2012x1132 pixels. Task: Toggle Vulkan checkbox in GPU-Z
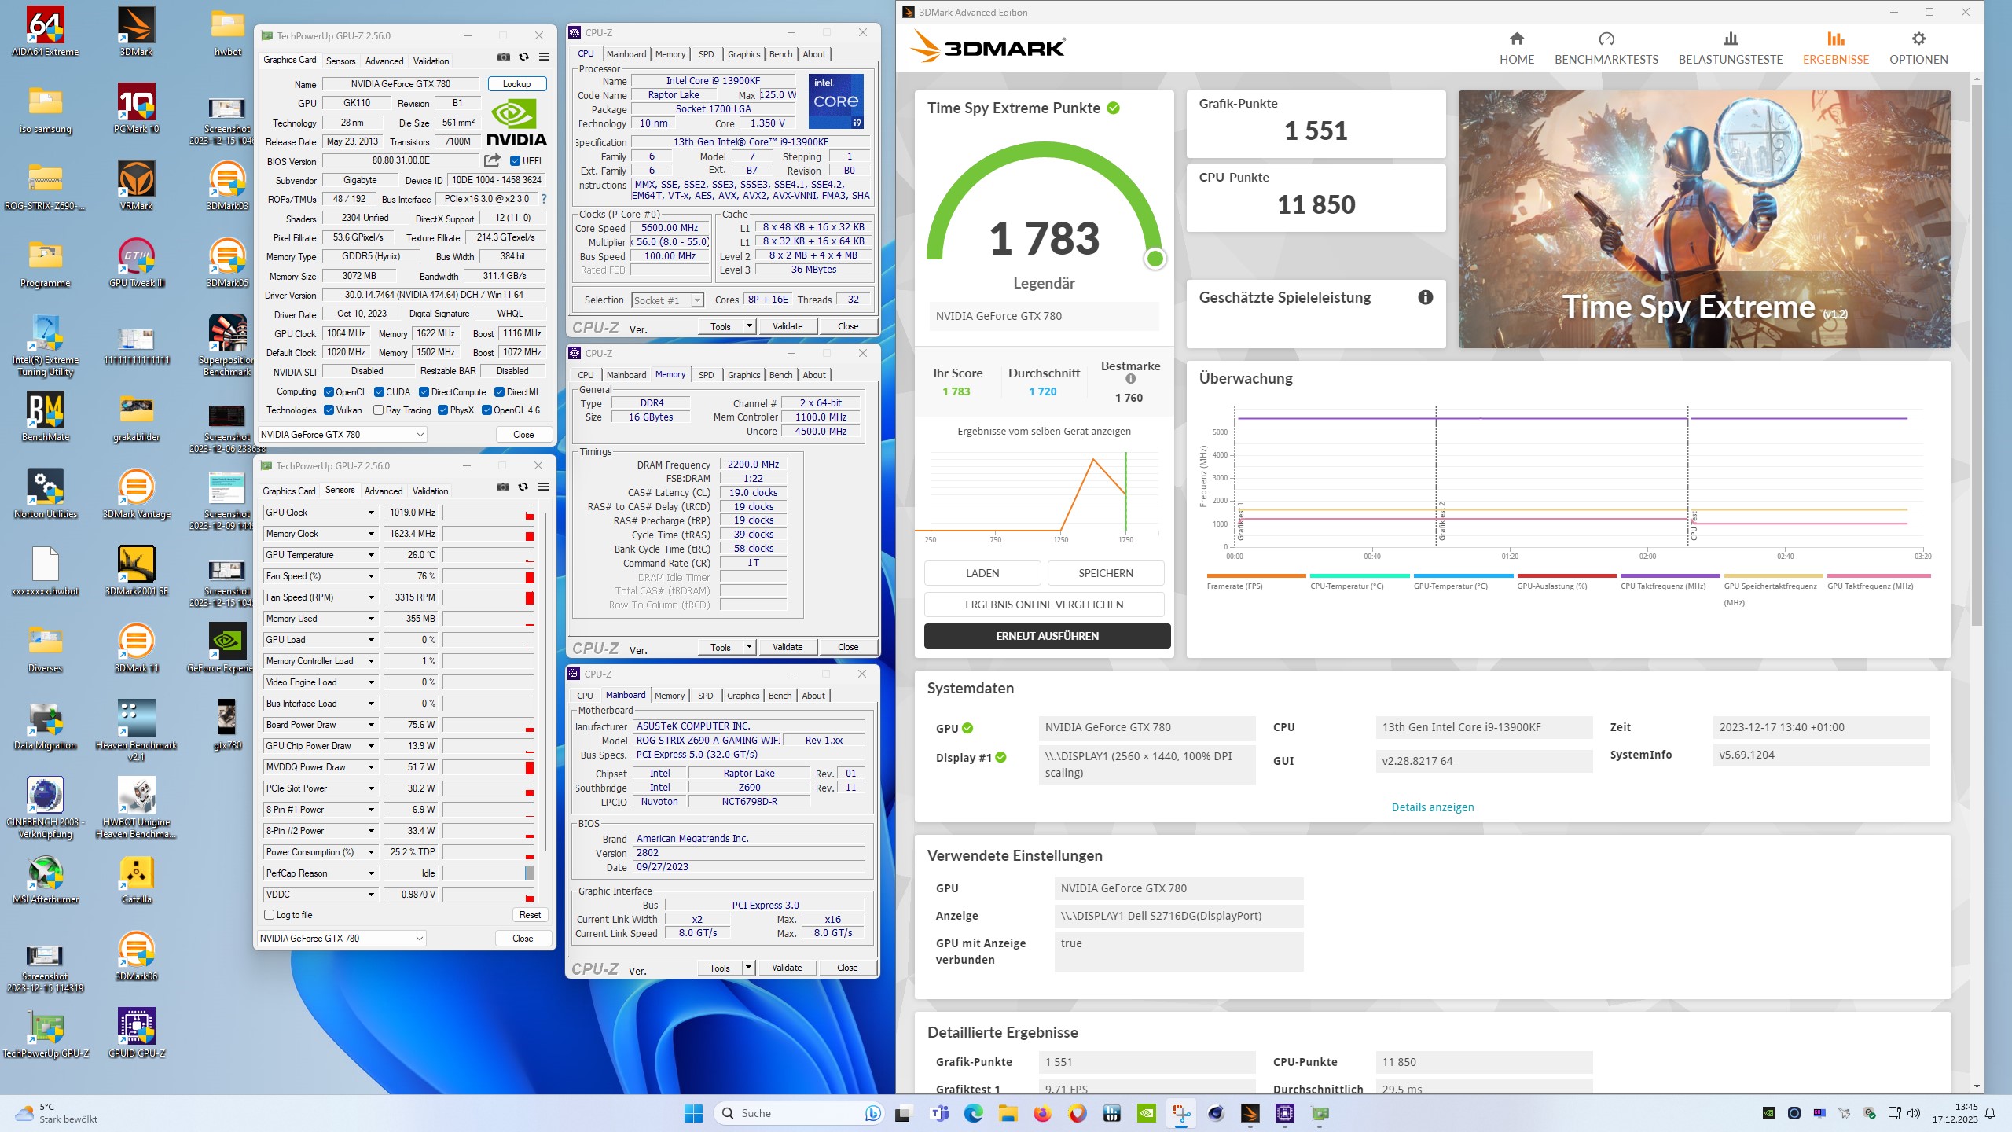tap(329, 410)
